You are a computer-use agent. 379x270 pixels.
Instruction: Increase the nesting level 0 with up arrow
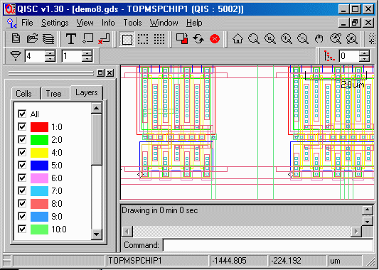click(x=364, y=53)
